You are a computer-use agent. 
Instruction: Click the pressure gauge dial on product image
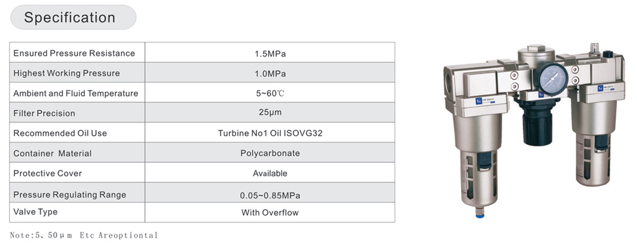550,79
